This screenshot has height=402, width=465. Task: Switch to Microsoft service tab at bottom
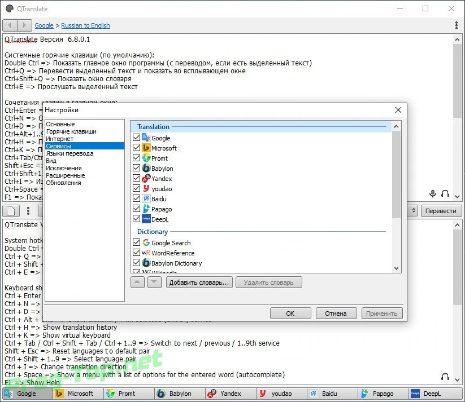tap(79, 394)
